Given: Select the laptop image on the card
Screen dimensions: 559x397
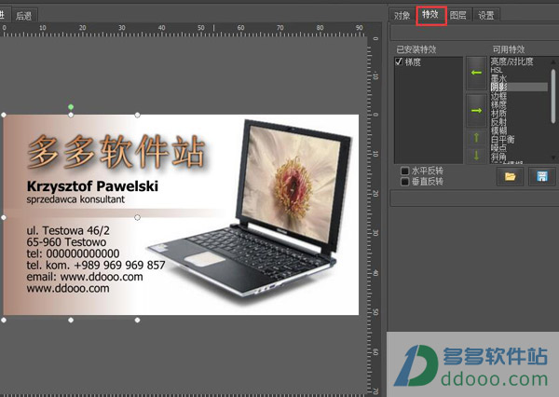Looking at the screenshot, I should pyautogui.click(x=250, y=211).
